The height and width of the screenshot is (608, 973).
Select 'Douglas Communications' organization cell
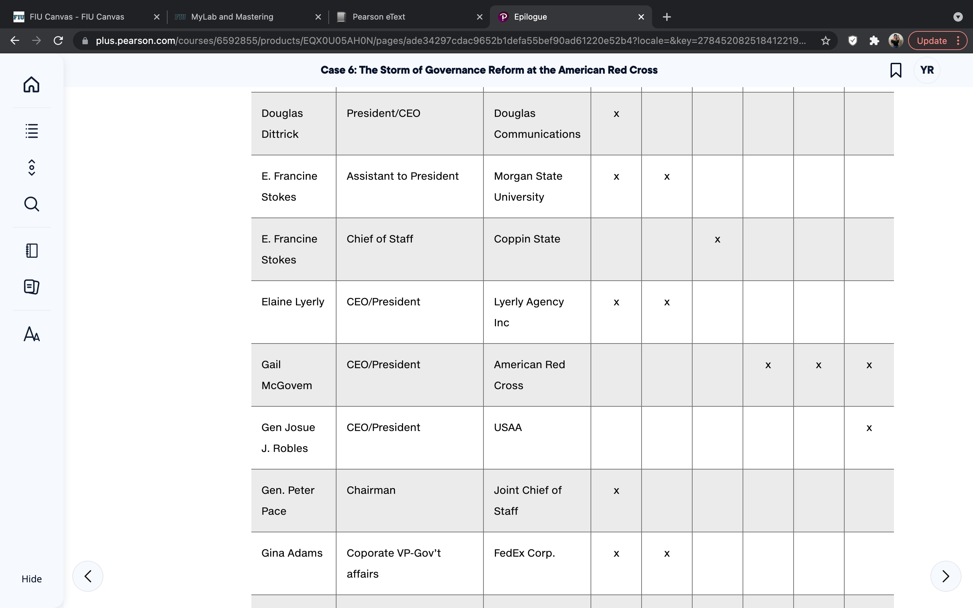pyautogui.click(x=537, y=123)
